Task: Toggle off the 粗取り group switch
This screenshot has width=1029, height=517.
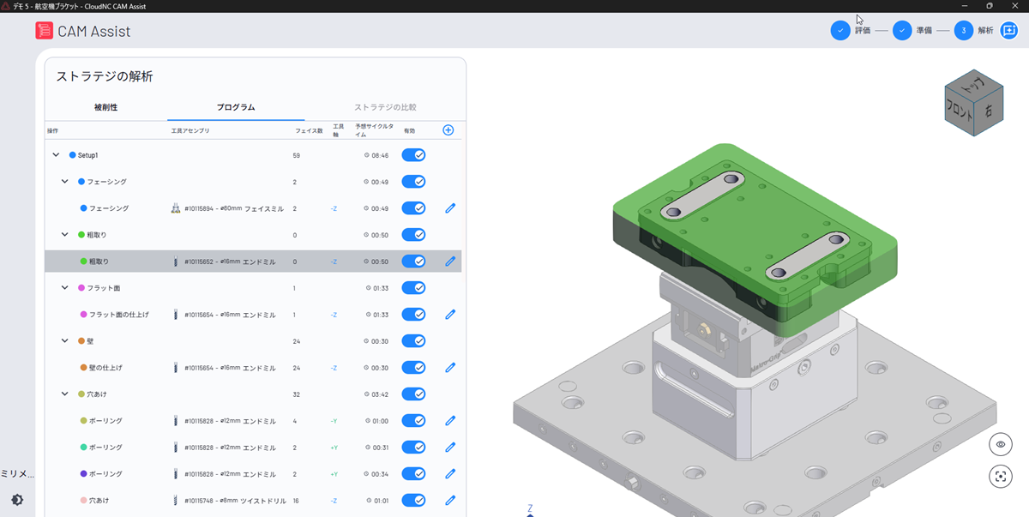Action: click(x=413, y=235)
